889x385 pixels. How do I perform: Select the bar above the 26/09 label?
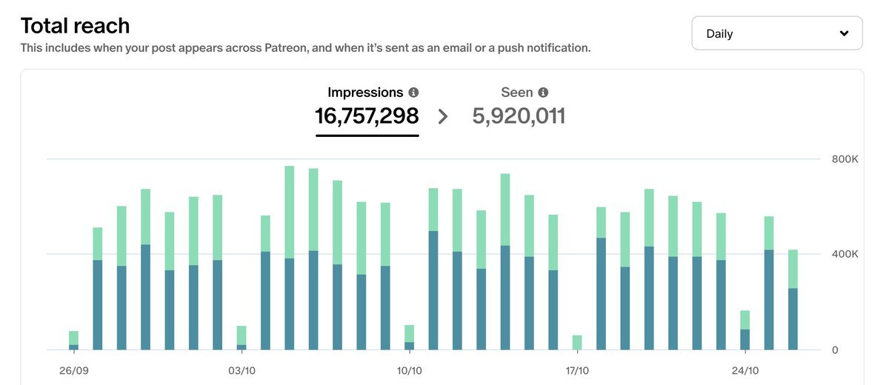(73, 341)
